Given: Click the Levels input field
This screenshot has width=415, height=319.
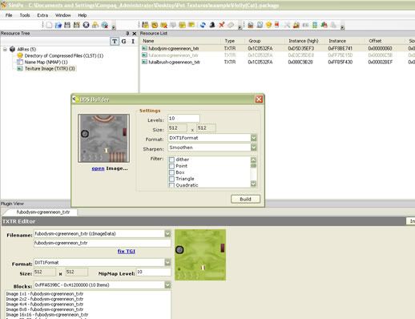Looking at the screenshot, I should tap(183, 119).
